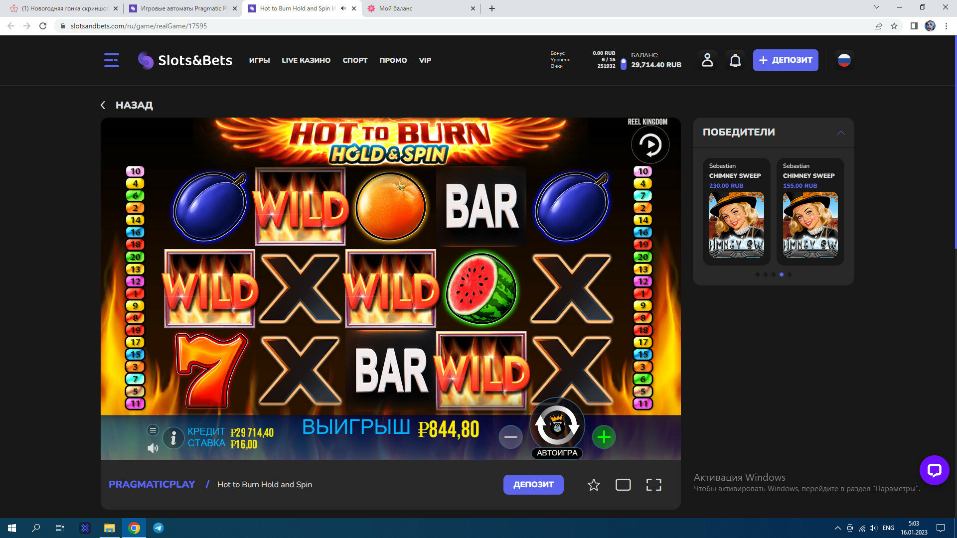The width and height of the screenshot is (957, 538).
Task: Select the fourth winners carousel dot
Action: click(782, 274)
